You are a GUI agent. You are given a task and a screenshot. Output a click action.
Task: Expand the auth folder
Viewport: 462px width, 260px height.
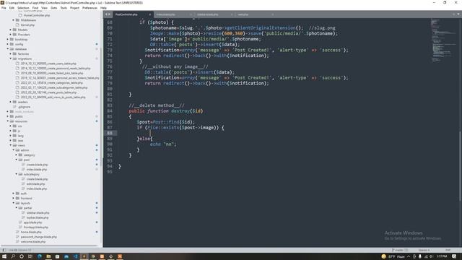point(13,194)
